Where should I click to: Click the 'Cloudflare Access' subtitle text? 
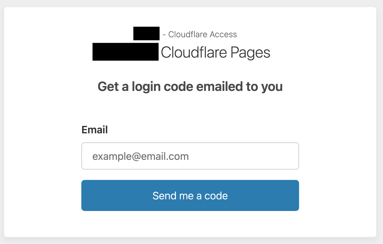tap(203, 34)
